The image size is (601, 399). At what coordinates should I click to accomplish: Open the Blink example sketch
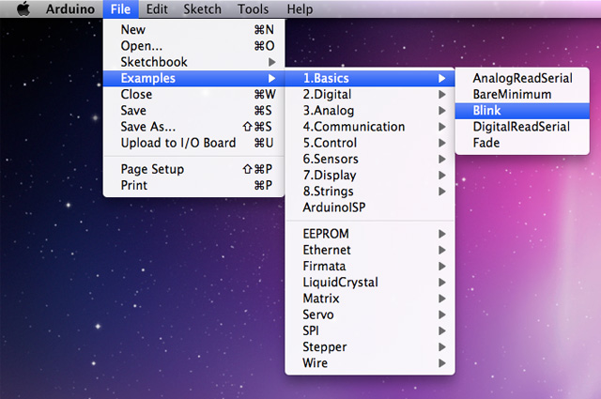486,111
